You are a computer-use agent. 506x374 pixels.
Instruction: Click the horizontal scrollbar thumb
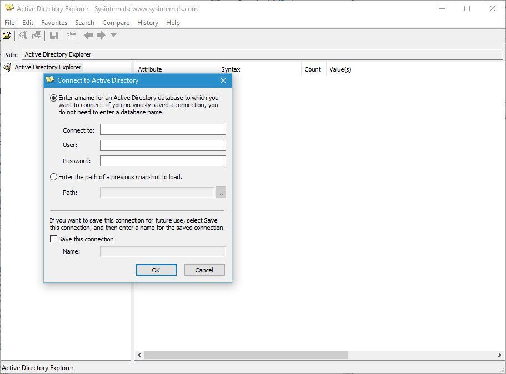[x=246, y=355]
